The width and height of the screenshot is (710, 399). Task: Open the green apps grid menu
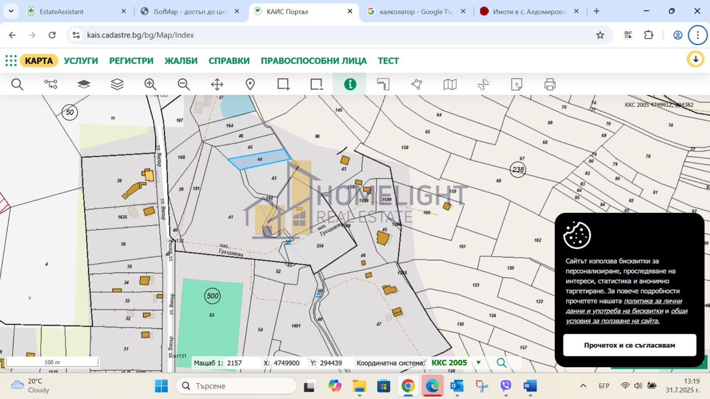11,61
